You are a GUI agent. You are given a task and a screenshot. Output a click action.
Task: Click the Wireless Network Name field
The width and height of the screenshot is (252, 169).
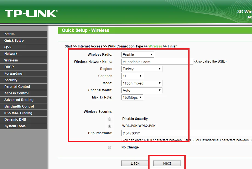(157, 62)
